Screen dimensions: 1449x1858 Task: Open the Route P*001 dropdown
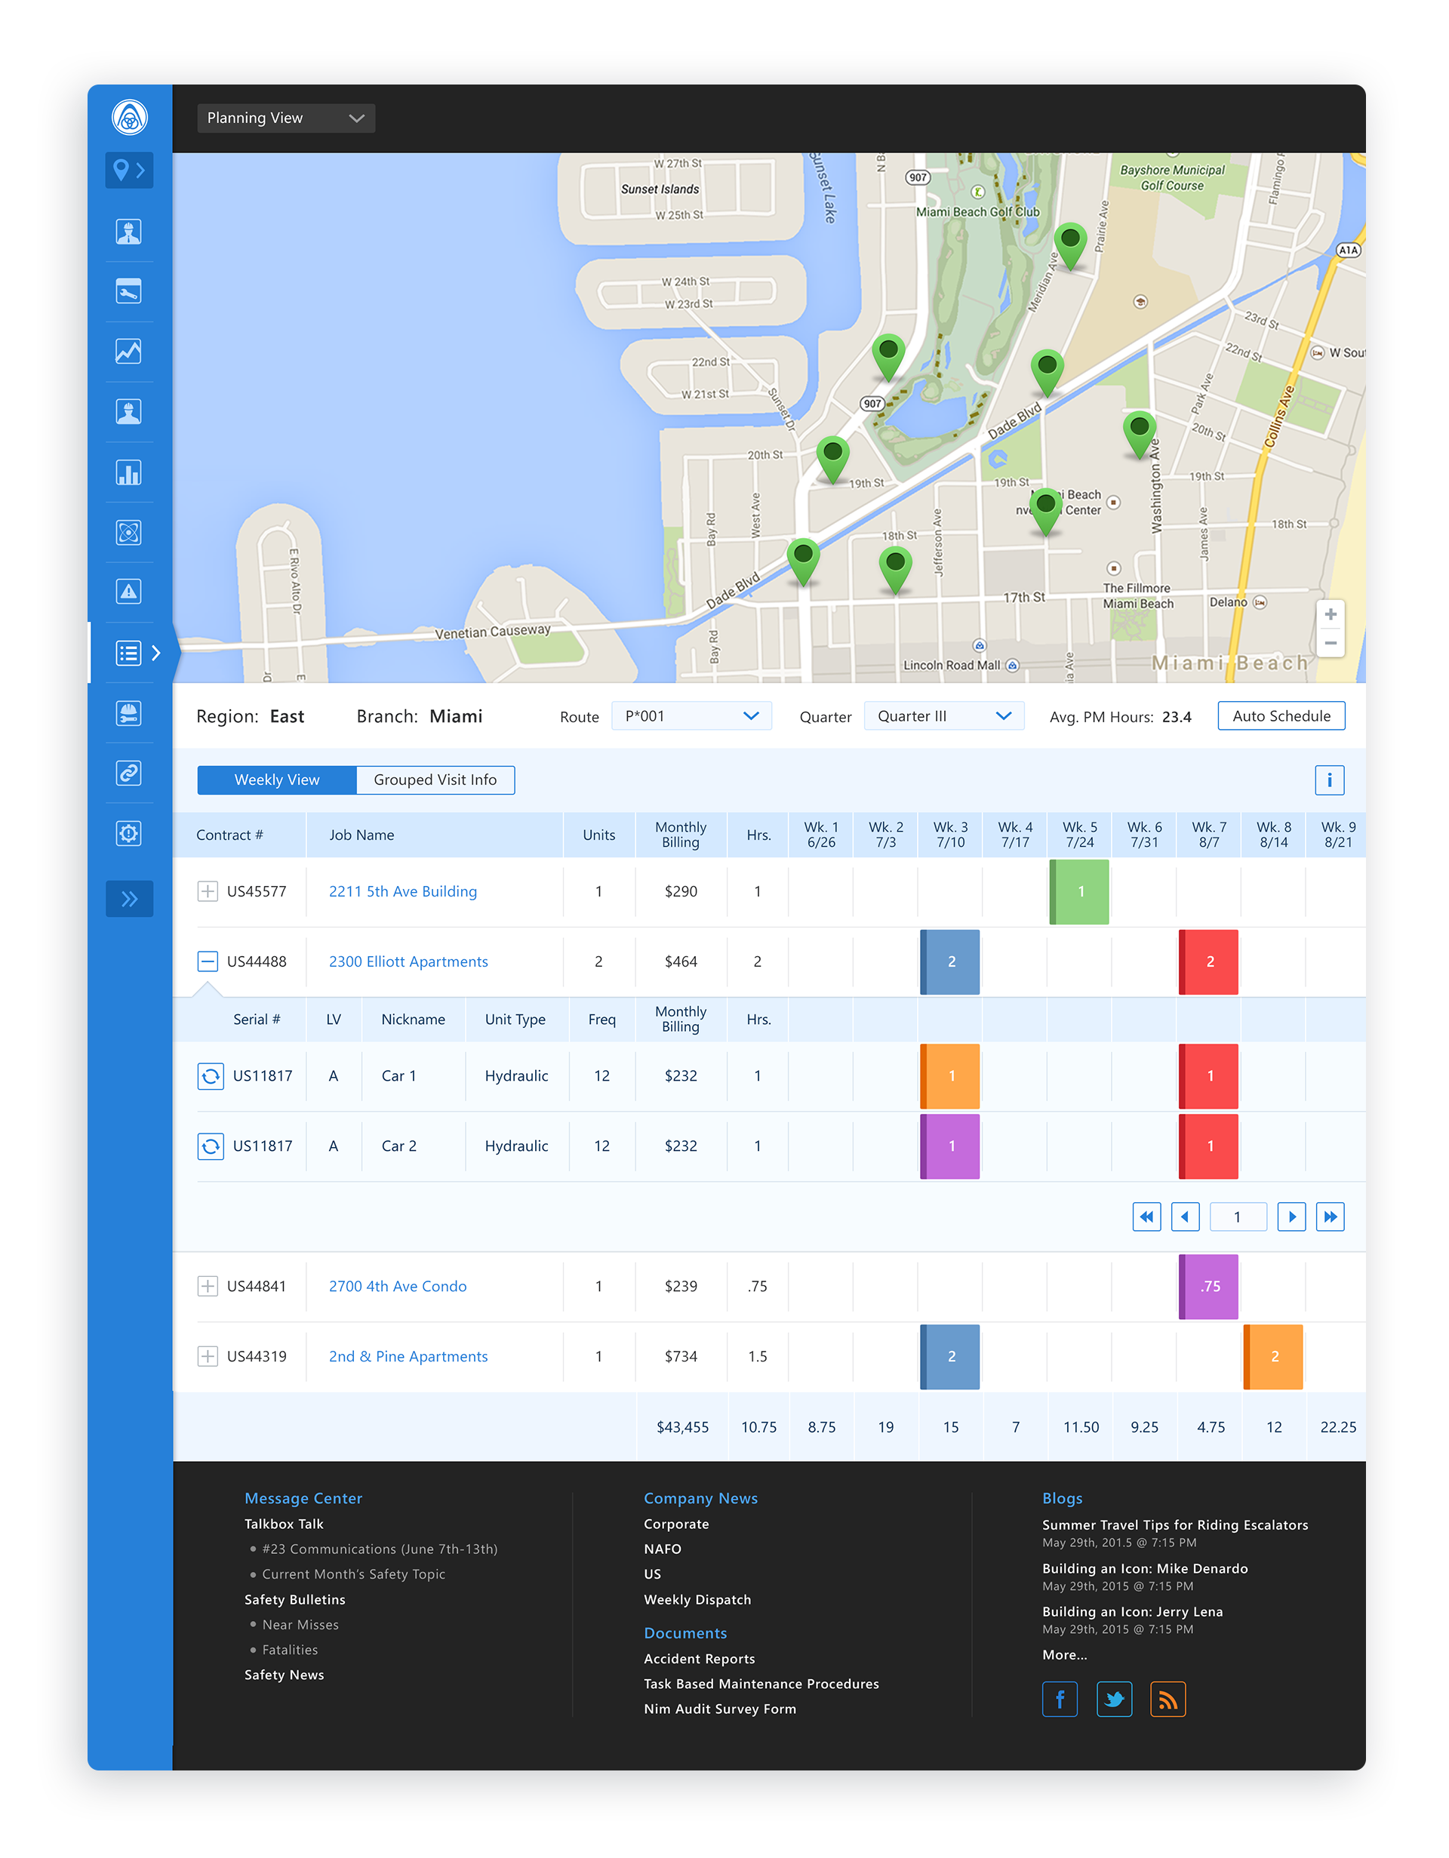tap(690, 716)
